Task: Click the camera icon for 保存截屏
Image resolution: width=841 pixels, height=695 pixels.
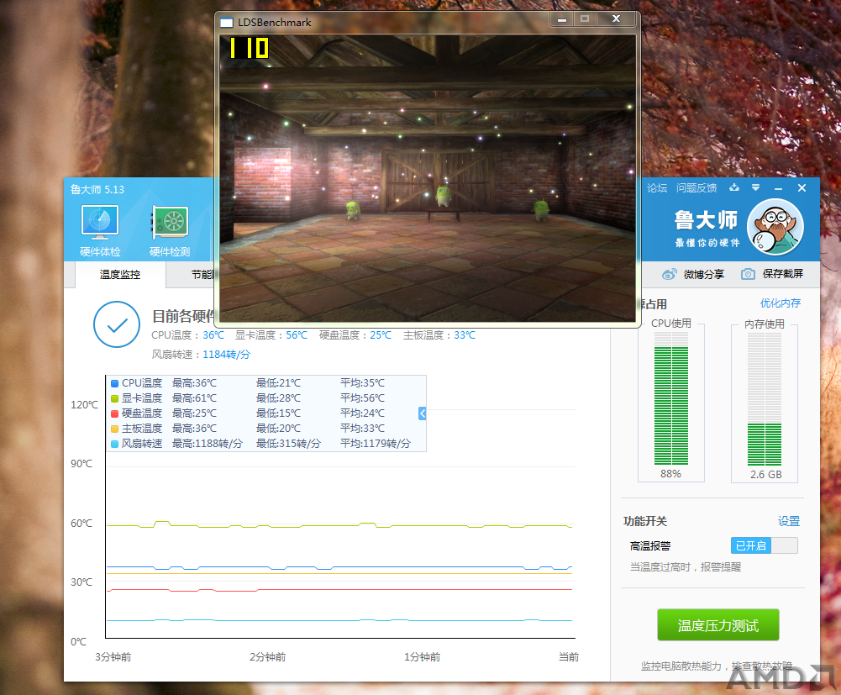Action: (749, 274)
